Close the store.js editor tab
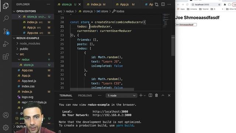Viewport: 236px width, 133px height. tap(80, 4)
